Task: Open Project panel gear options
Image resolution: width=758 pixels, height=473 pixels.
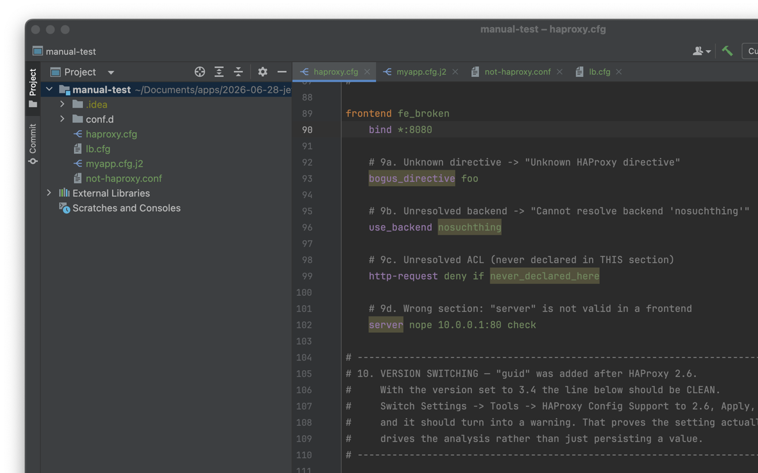Action: pyautogui.click(x=262, y=72)
